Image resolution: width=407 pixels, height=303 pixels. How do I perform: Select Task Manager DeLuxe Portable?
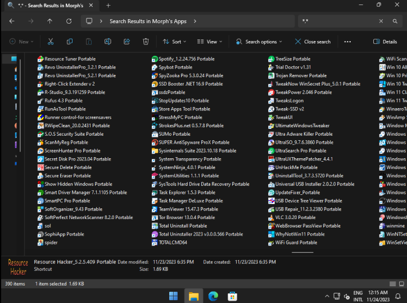pyautogui.click(x=187, y=201)
